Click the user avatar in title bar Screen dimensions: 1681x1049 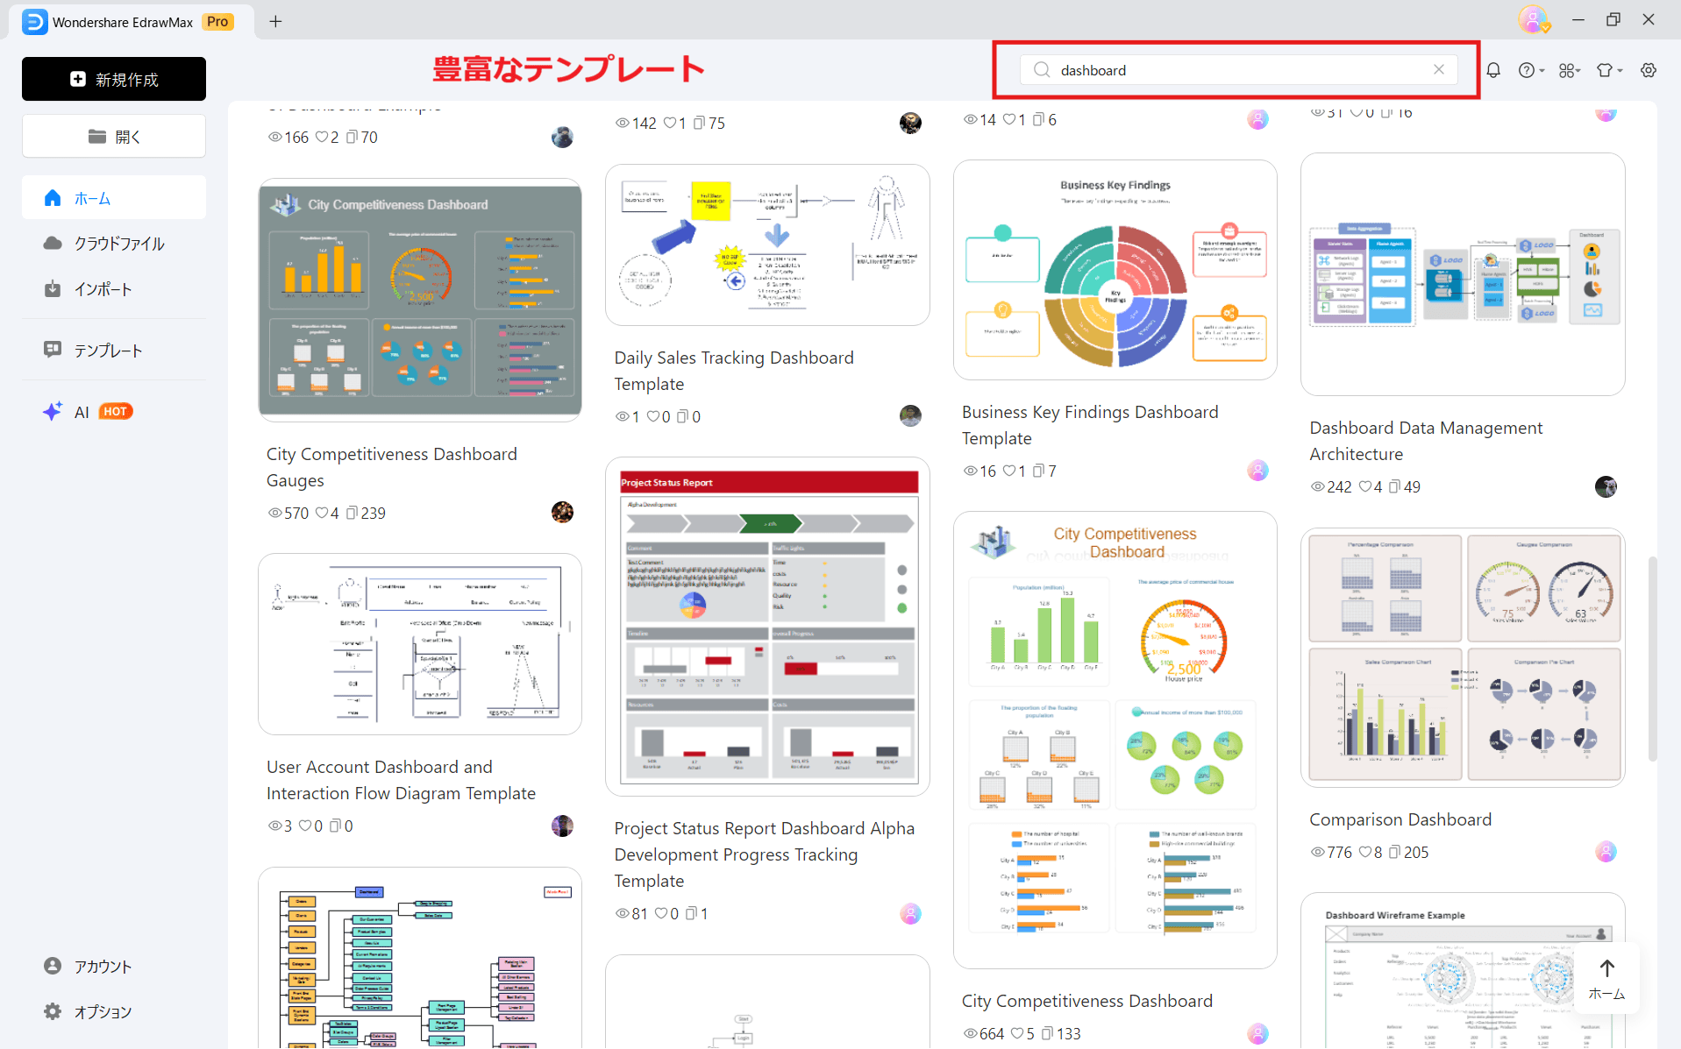[1533, 19]
